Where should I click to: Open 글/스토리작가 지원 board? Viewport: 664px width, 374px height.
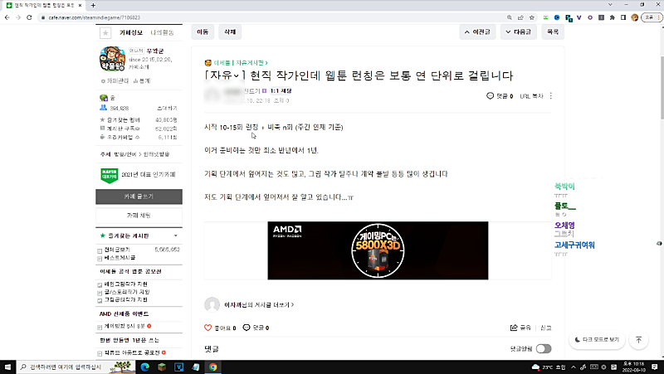[x=127, y=292]
